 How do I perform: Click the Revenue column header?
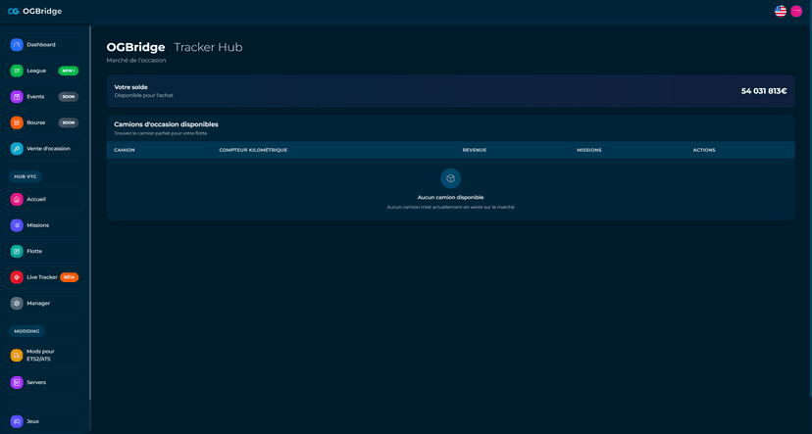(x=474, y=150)
